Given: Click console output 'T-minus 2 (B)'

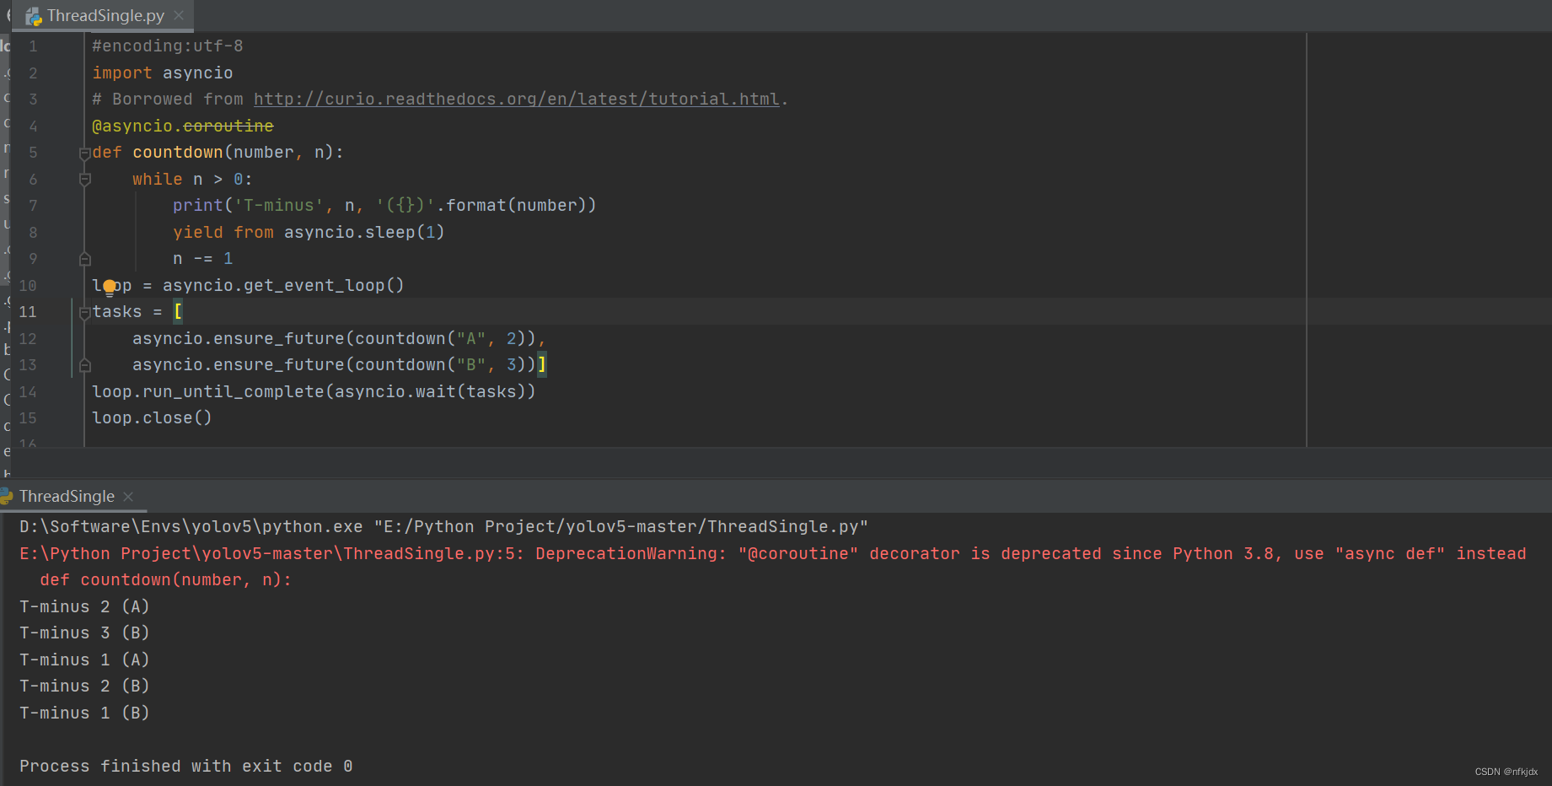Looking at the screenshot, I should [x=84, y=686].
